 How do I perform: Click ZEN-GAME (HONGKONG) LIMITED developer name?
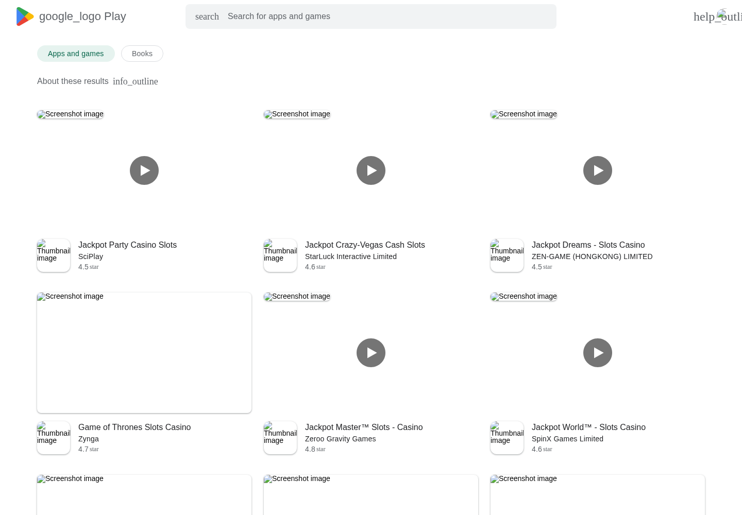tap(592, 256)
